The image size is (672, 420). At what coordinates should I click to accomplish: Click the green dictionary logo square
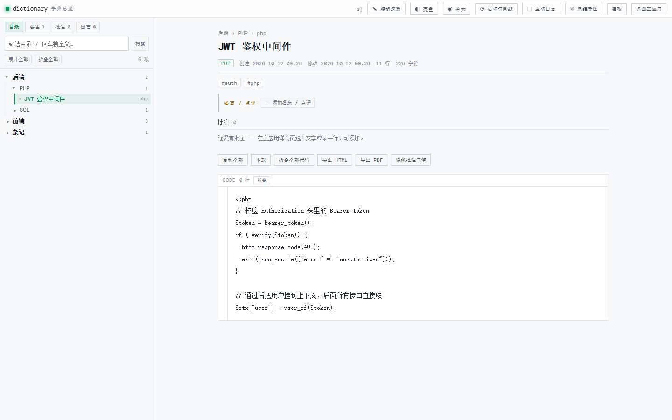pos(7,9)
